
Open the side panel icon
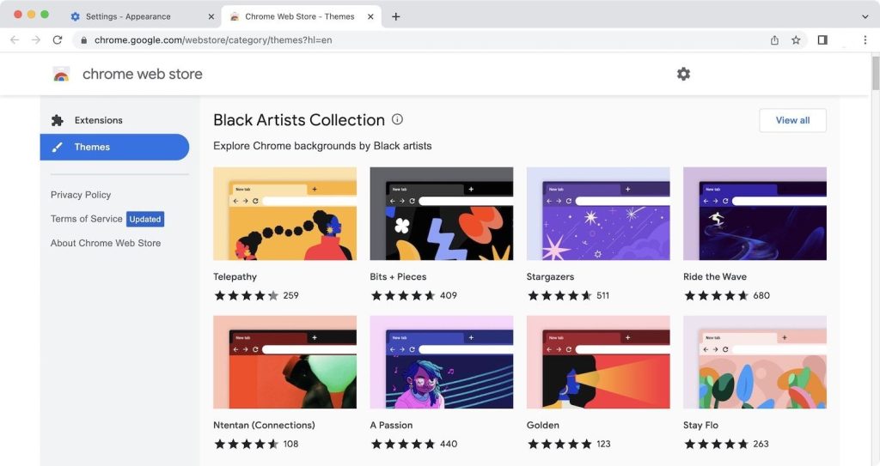[822, 39]
